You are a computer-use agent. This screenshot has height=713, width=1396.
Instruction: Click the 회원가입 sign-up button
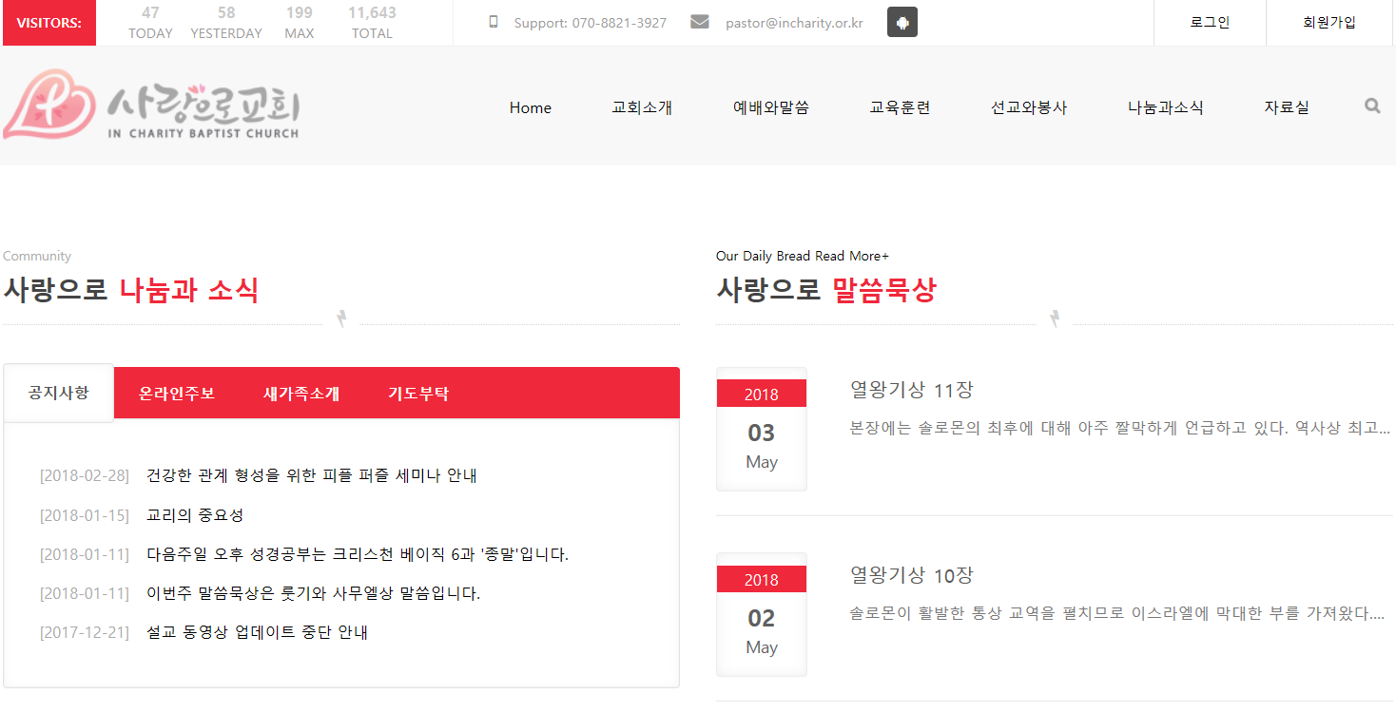1329,23
